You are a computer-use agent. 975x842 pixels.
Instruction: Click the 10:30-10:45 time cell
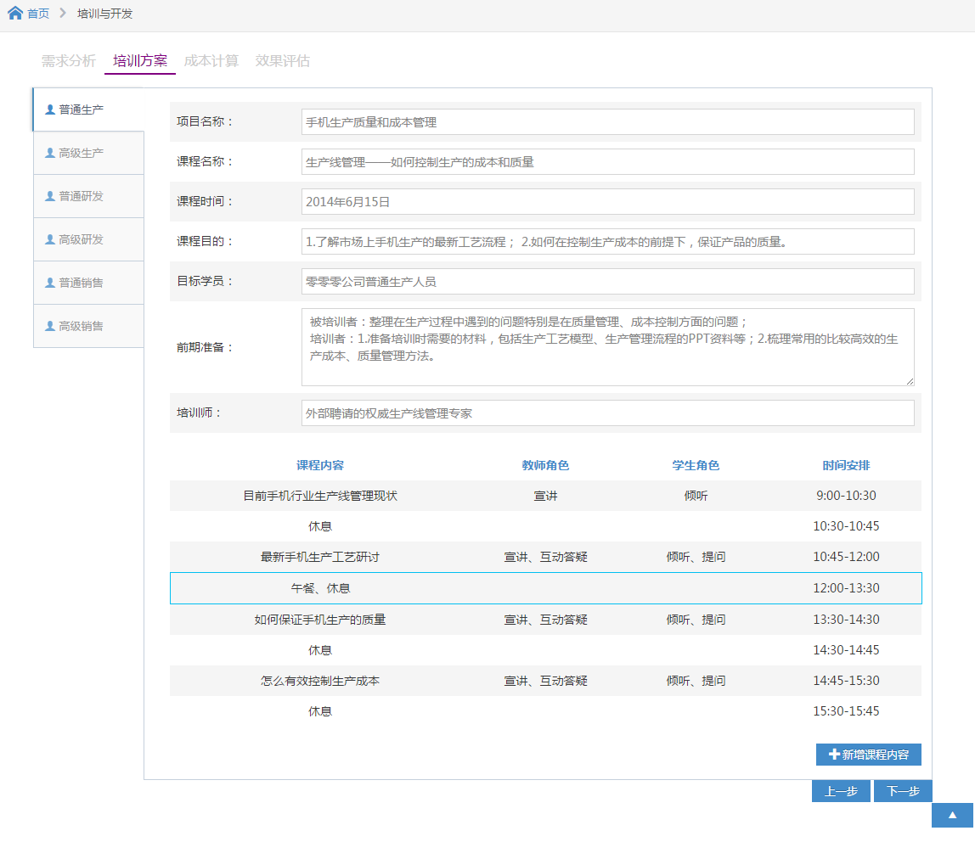[x=846, y=525]
